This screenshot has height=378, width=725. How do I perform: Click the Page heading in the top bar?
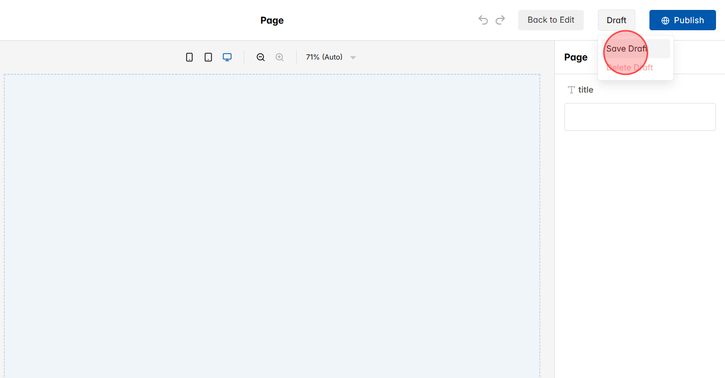[272, 20]
